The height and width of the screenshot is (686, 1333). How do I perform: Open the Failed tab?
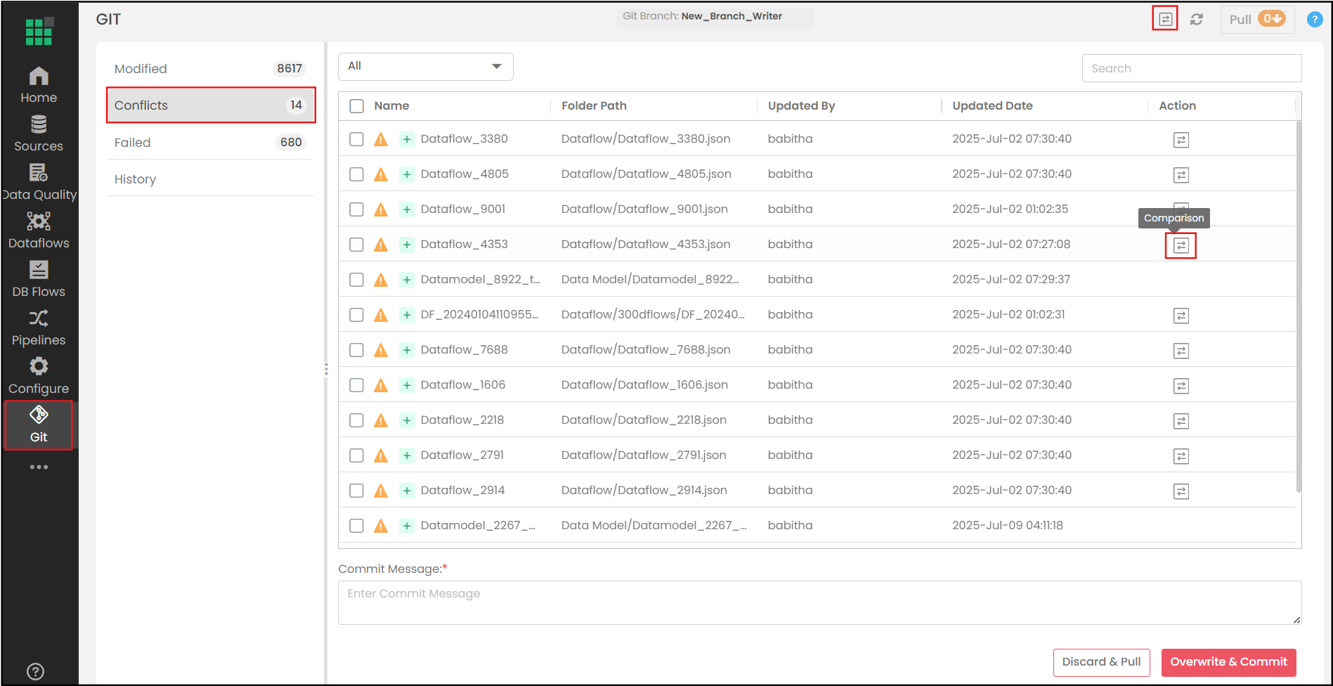point(209,143)
